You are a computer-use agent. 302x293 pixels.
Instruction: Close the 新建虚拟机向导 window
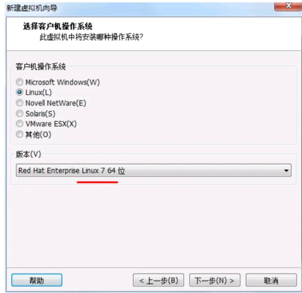pyautogui.click(x=288, y=6)
